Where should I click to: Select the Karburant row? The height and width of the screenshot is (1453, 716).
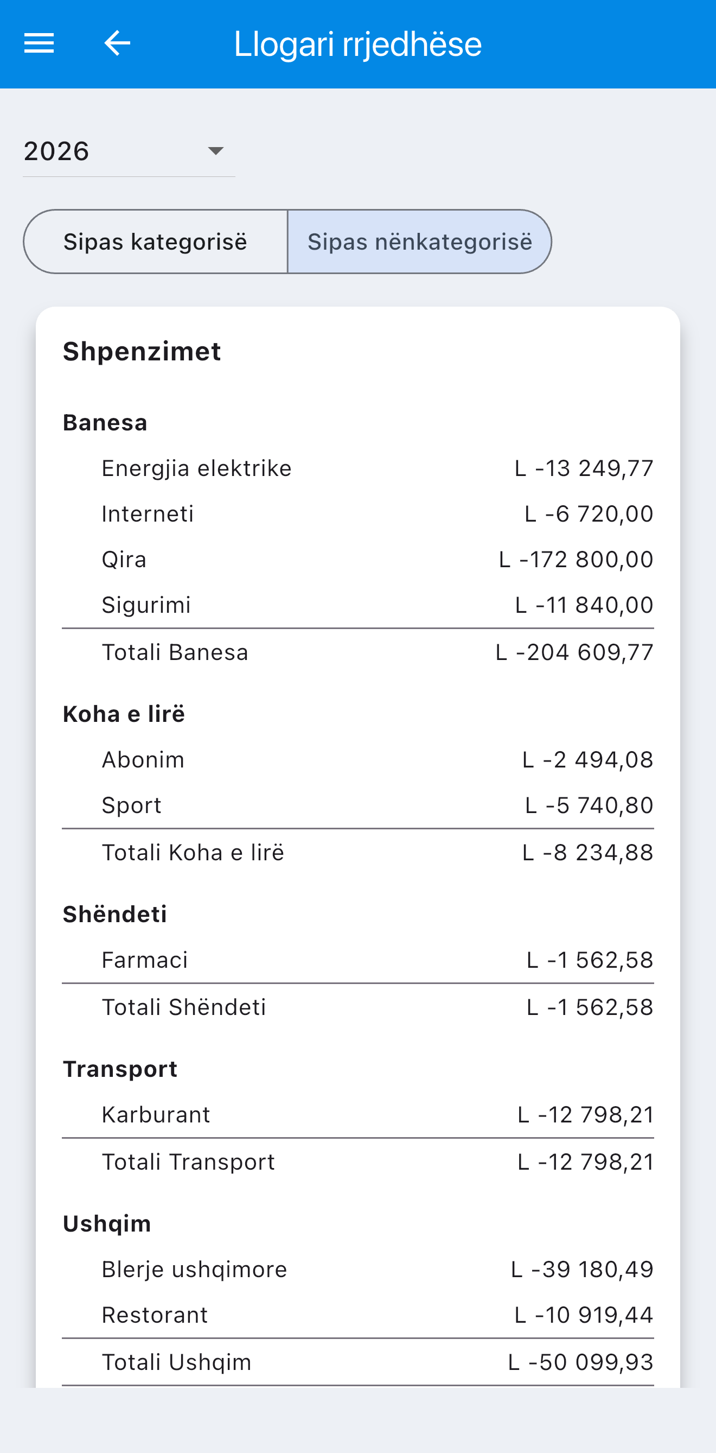(x=358, y=1114)
